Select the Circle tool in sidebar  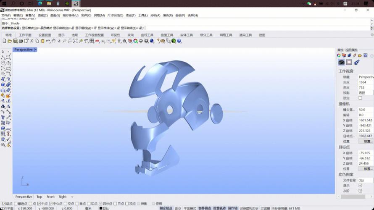[3, 63]
